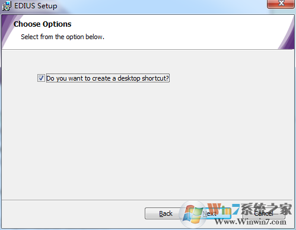Click the EDIUS Setup installer icon
Viewport: 296px width, 230px height.
7,5
